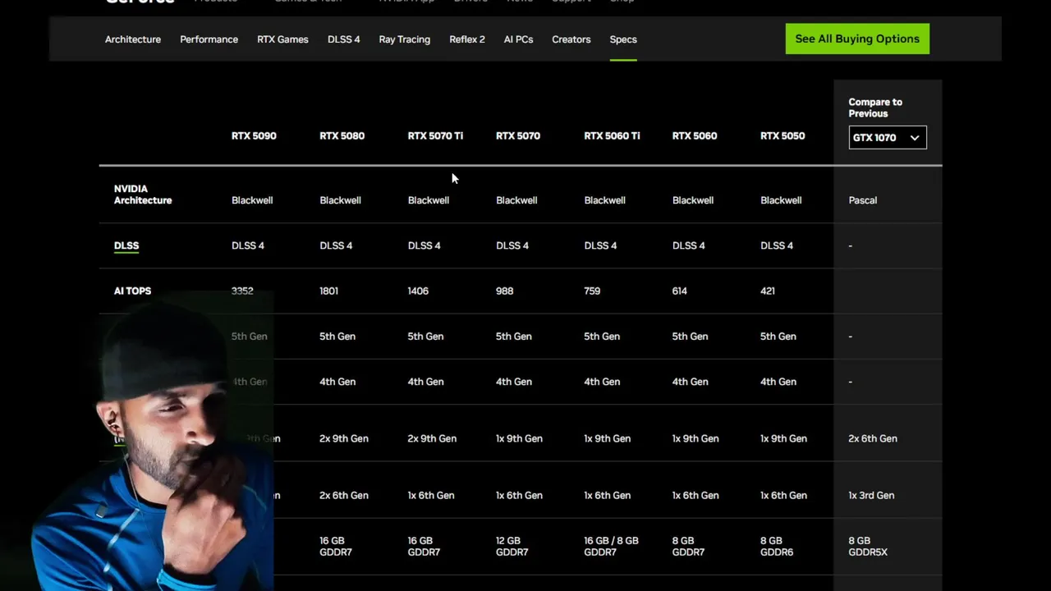This screenshot has height=591, width=1051.
Task: Click the RTX 5060 Ti column header
Action: (x=612, y=135)
